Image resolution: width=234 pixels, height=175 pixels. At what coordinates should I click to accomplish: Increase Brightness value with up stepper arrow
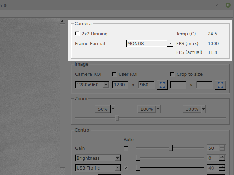(222, 156)
